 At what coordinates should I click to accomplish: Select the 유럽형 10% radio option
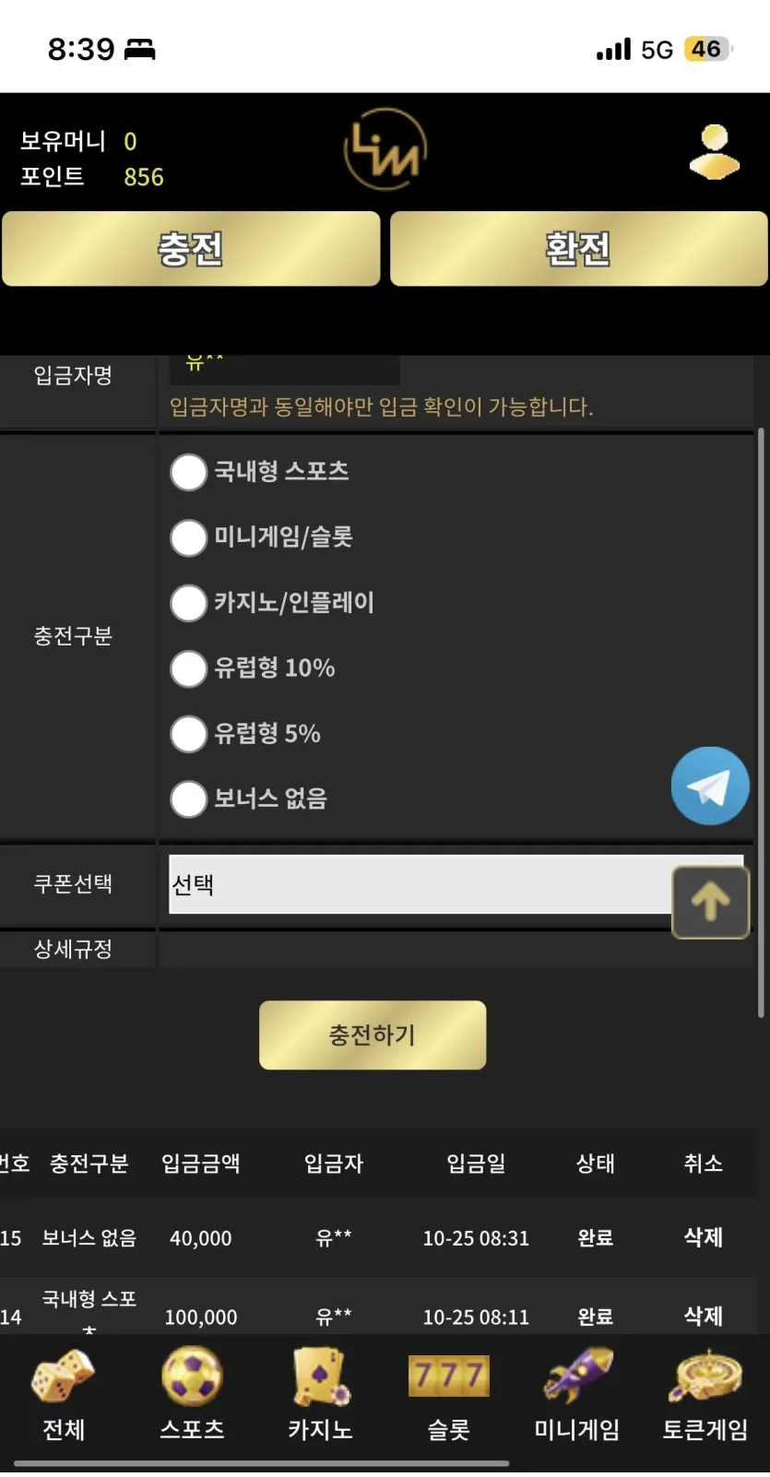188,668
